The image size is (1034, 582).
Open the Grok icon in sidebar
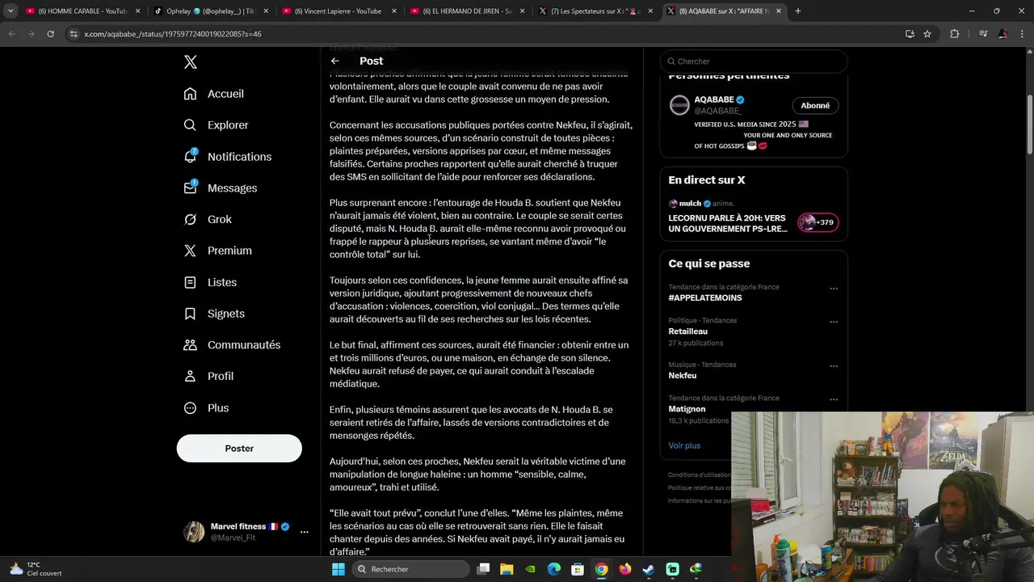click(x=190, y=219)
